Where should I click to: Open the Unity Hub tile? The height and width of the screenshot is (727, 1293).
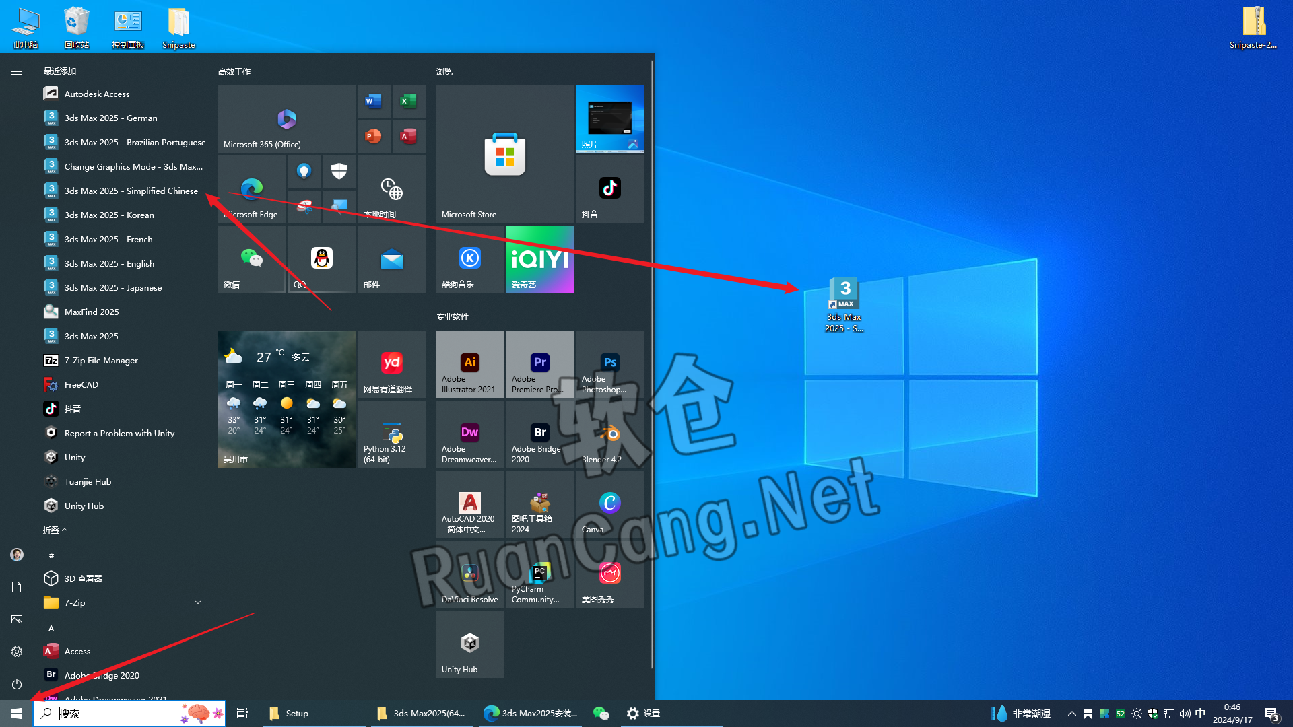[470, 644]
